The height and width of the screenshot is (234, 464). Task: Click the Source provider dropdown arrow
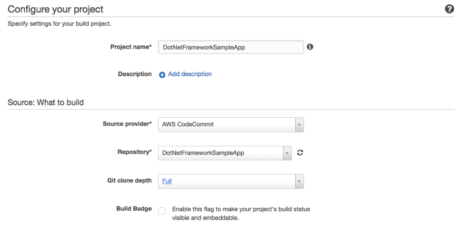(299, 124)
